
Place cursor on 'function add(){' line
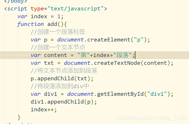tap(42, 24)
